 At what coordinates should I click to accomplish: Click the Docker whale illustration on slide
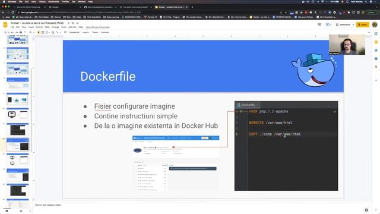[314, 70]
